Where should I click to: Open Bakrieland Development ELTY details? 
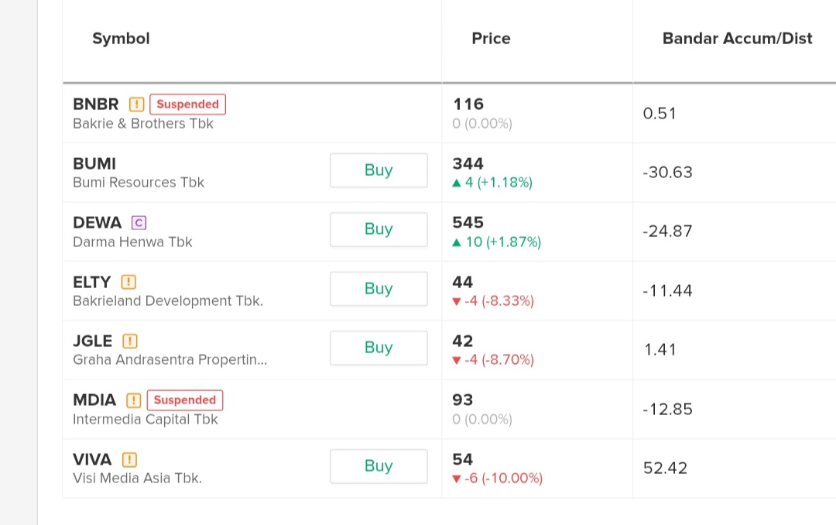point(91,282)
